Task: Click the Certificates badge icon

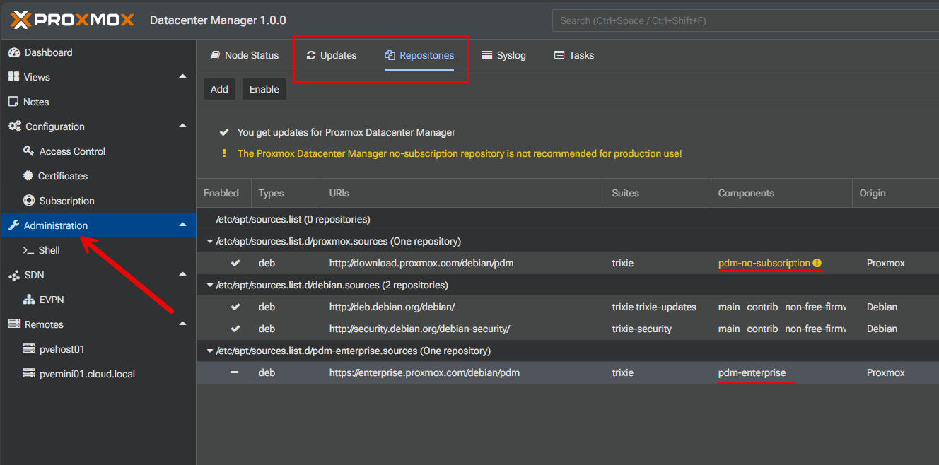Action: point(28,176)
